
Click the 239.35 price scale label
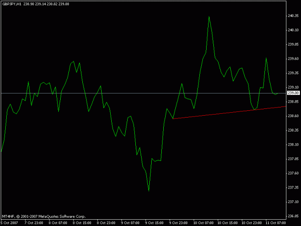point(293,73)
